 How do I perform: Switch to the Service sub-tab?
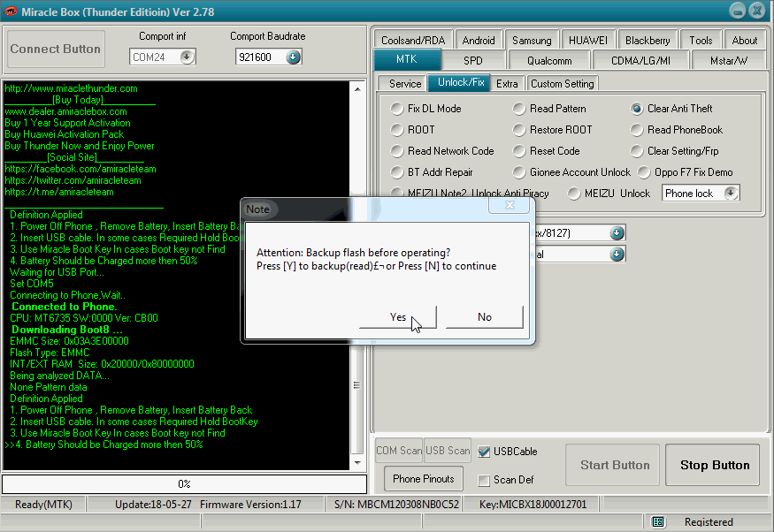(x=405, y=83)
